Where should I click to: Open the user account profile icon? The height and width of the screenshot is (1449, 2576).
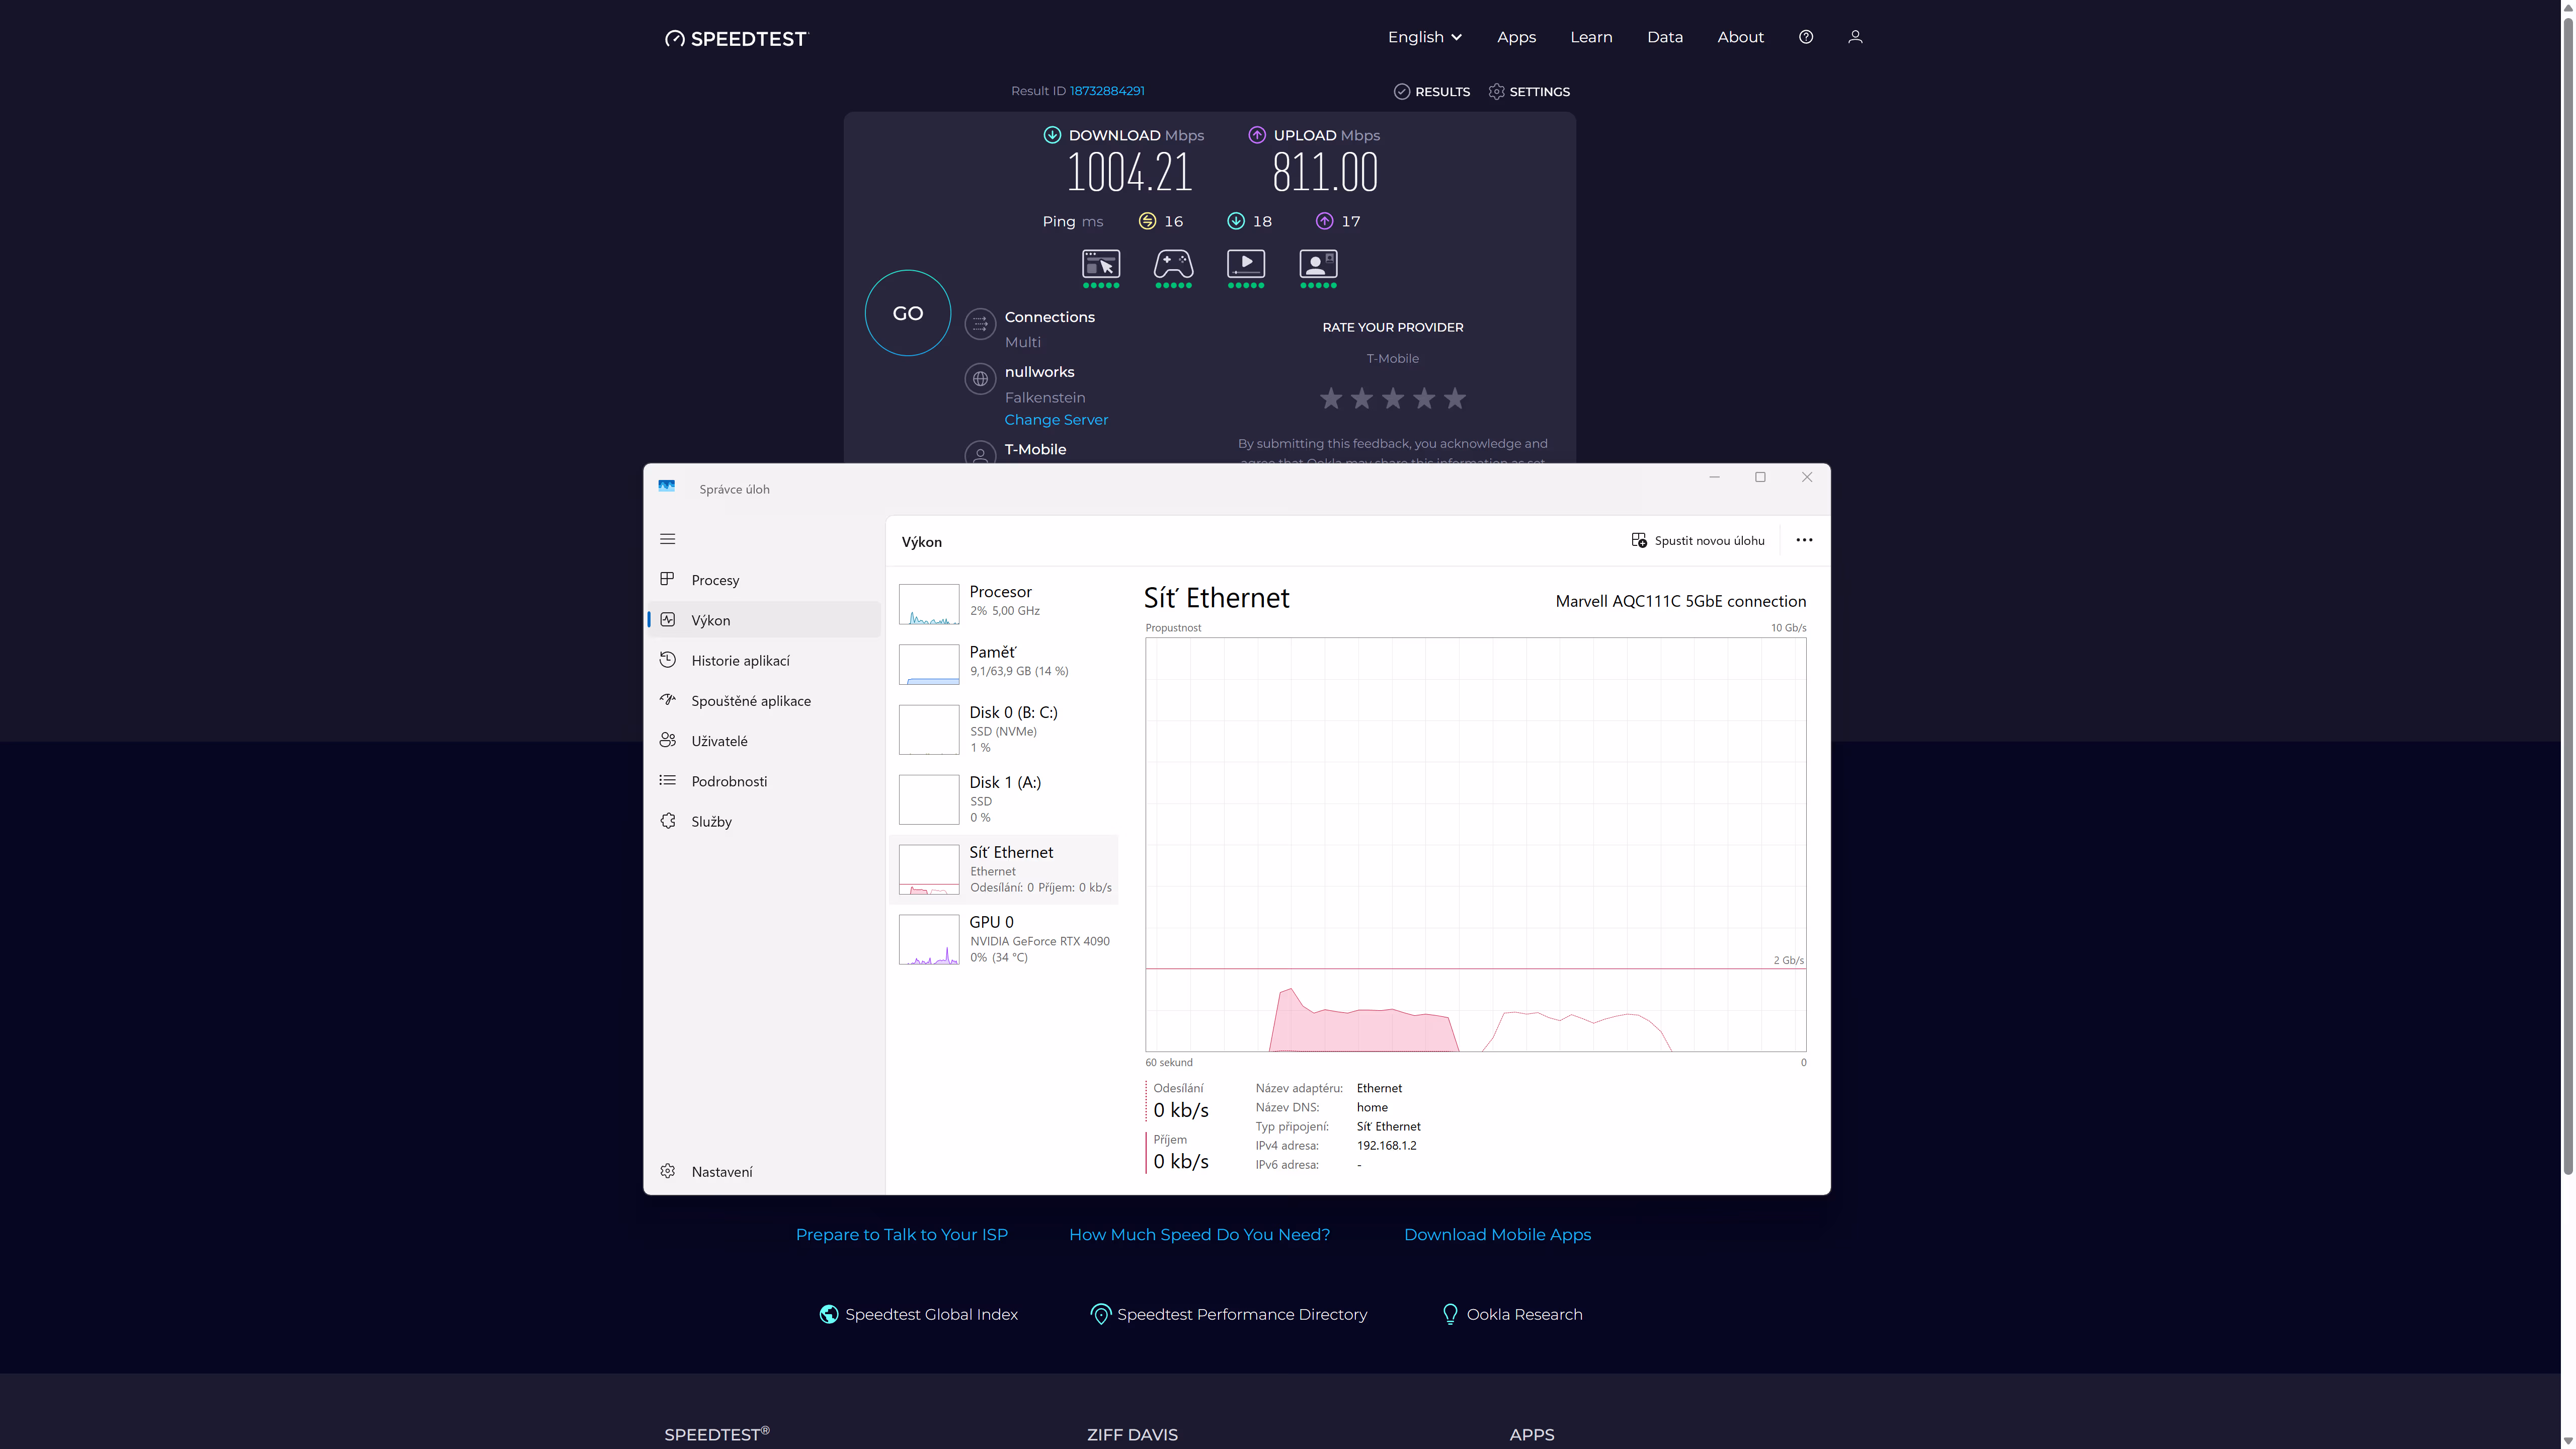click(x=1854, y=37)
